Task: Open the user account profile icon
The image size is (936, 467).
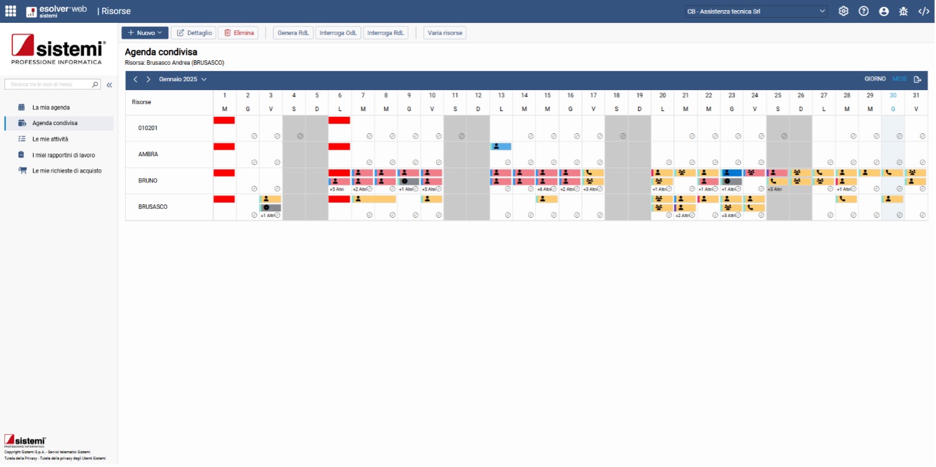Action: coord(884,11)
